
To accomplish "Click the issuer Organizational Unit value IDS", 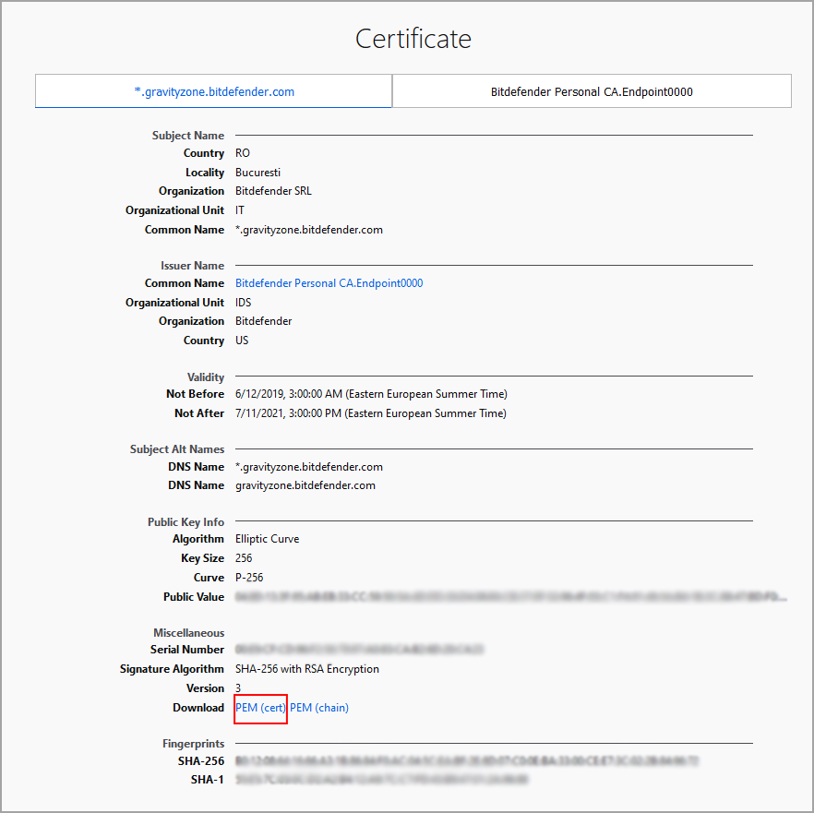I will (x=243, y=302).
